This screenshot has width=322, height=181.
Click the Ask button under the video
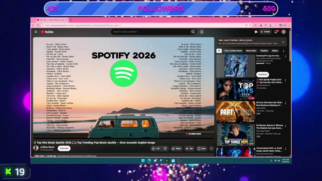(x=189, y=149)
